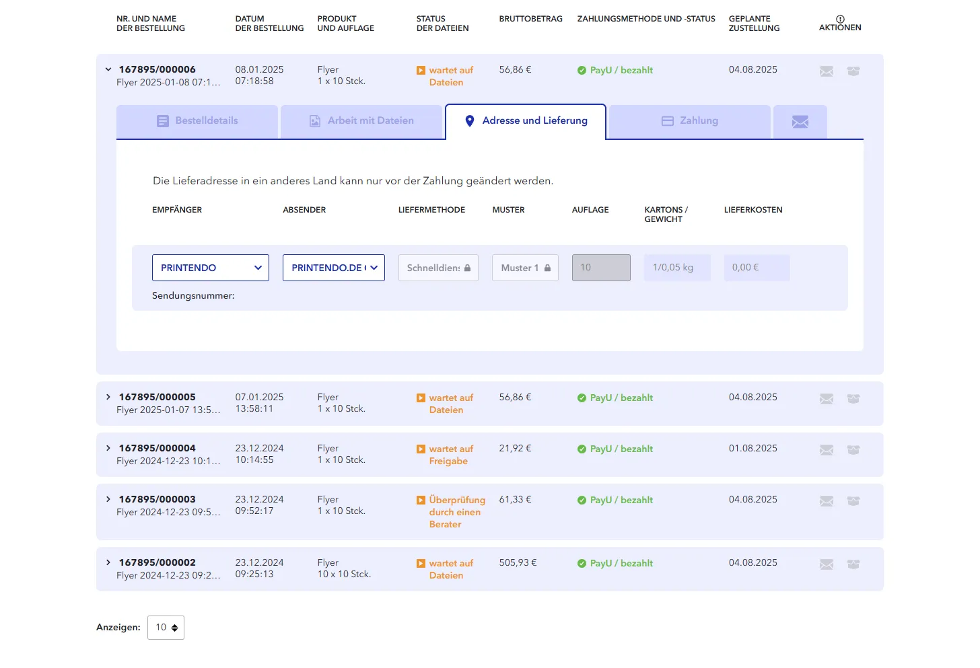Click envelope icon for order 167895/000005
Screen dimensions: 980x668
point(827,399)
